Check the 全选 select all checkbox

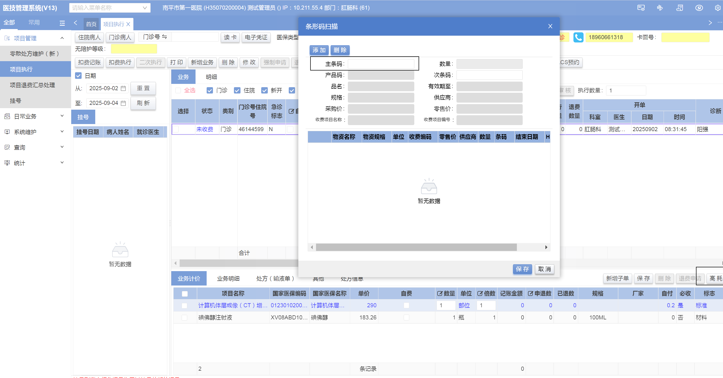pos(178,90)
